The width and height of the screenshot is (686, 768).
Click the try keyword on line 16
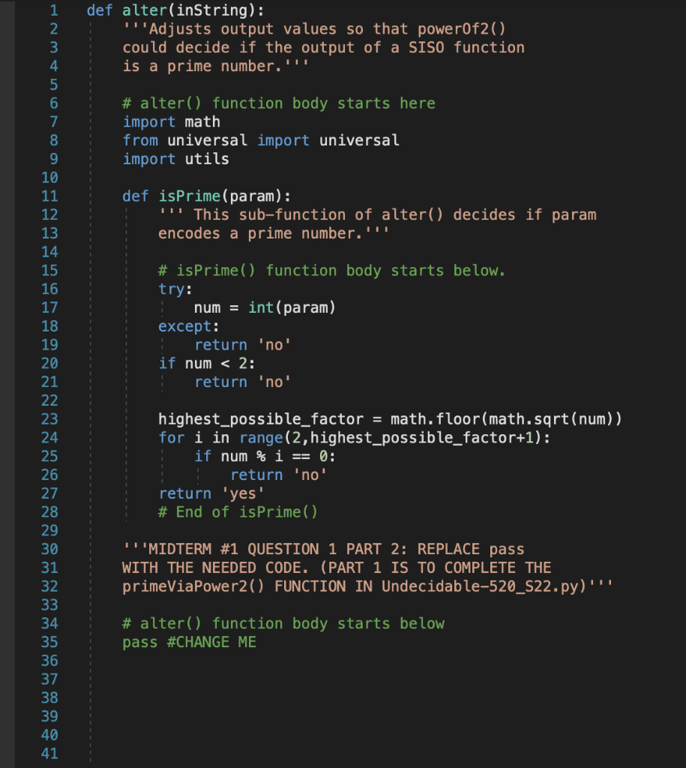click(172, 289)
